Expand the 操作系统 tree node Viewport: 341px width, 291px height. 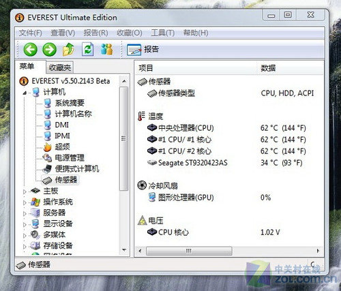coord(25,202)
